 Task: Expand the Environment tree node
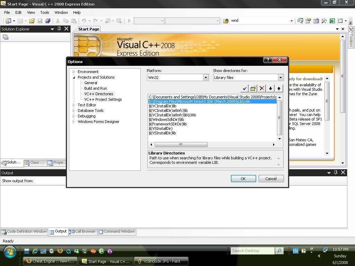pyautogui.click(x=73, y=72)
